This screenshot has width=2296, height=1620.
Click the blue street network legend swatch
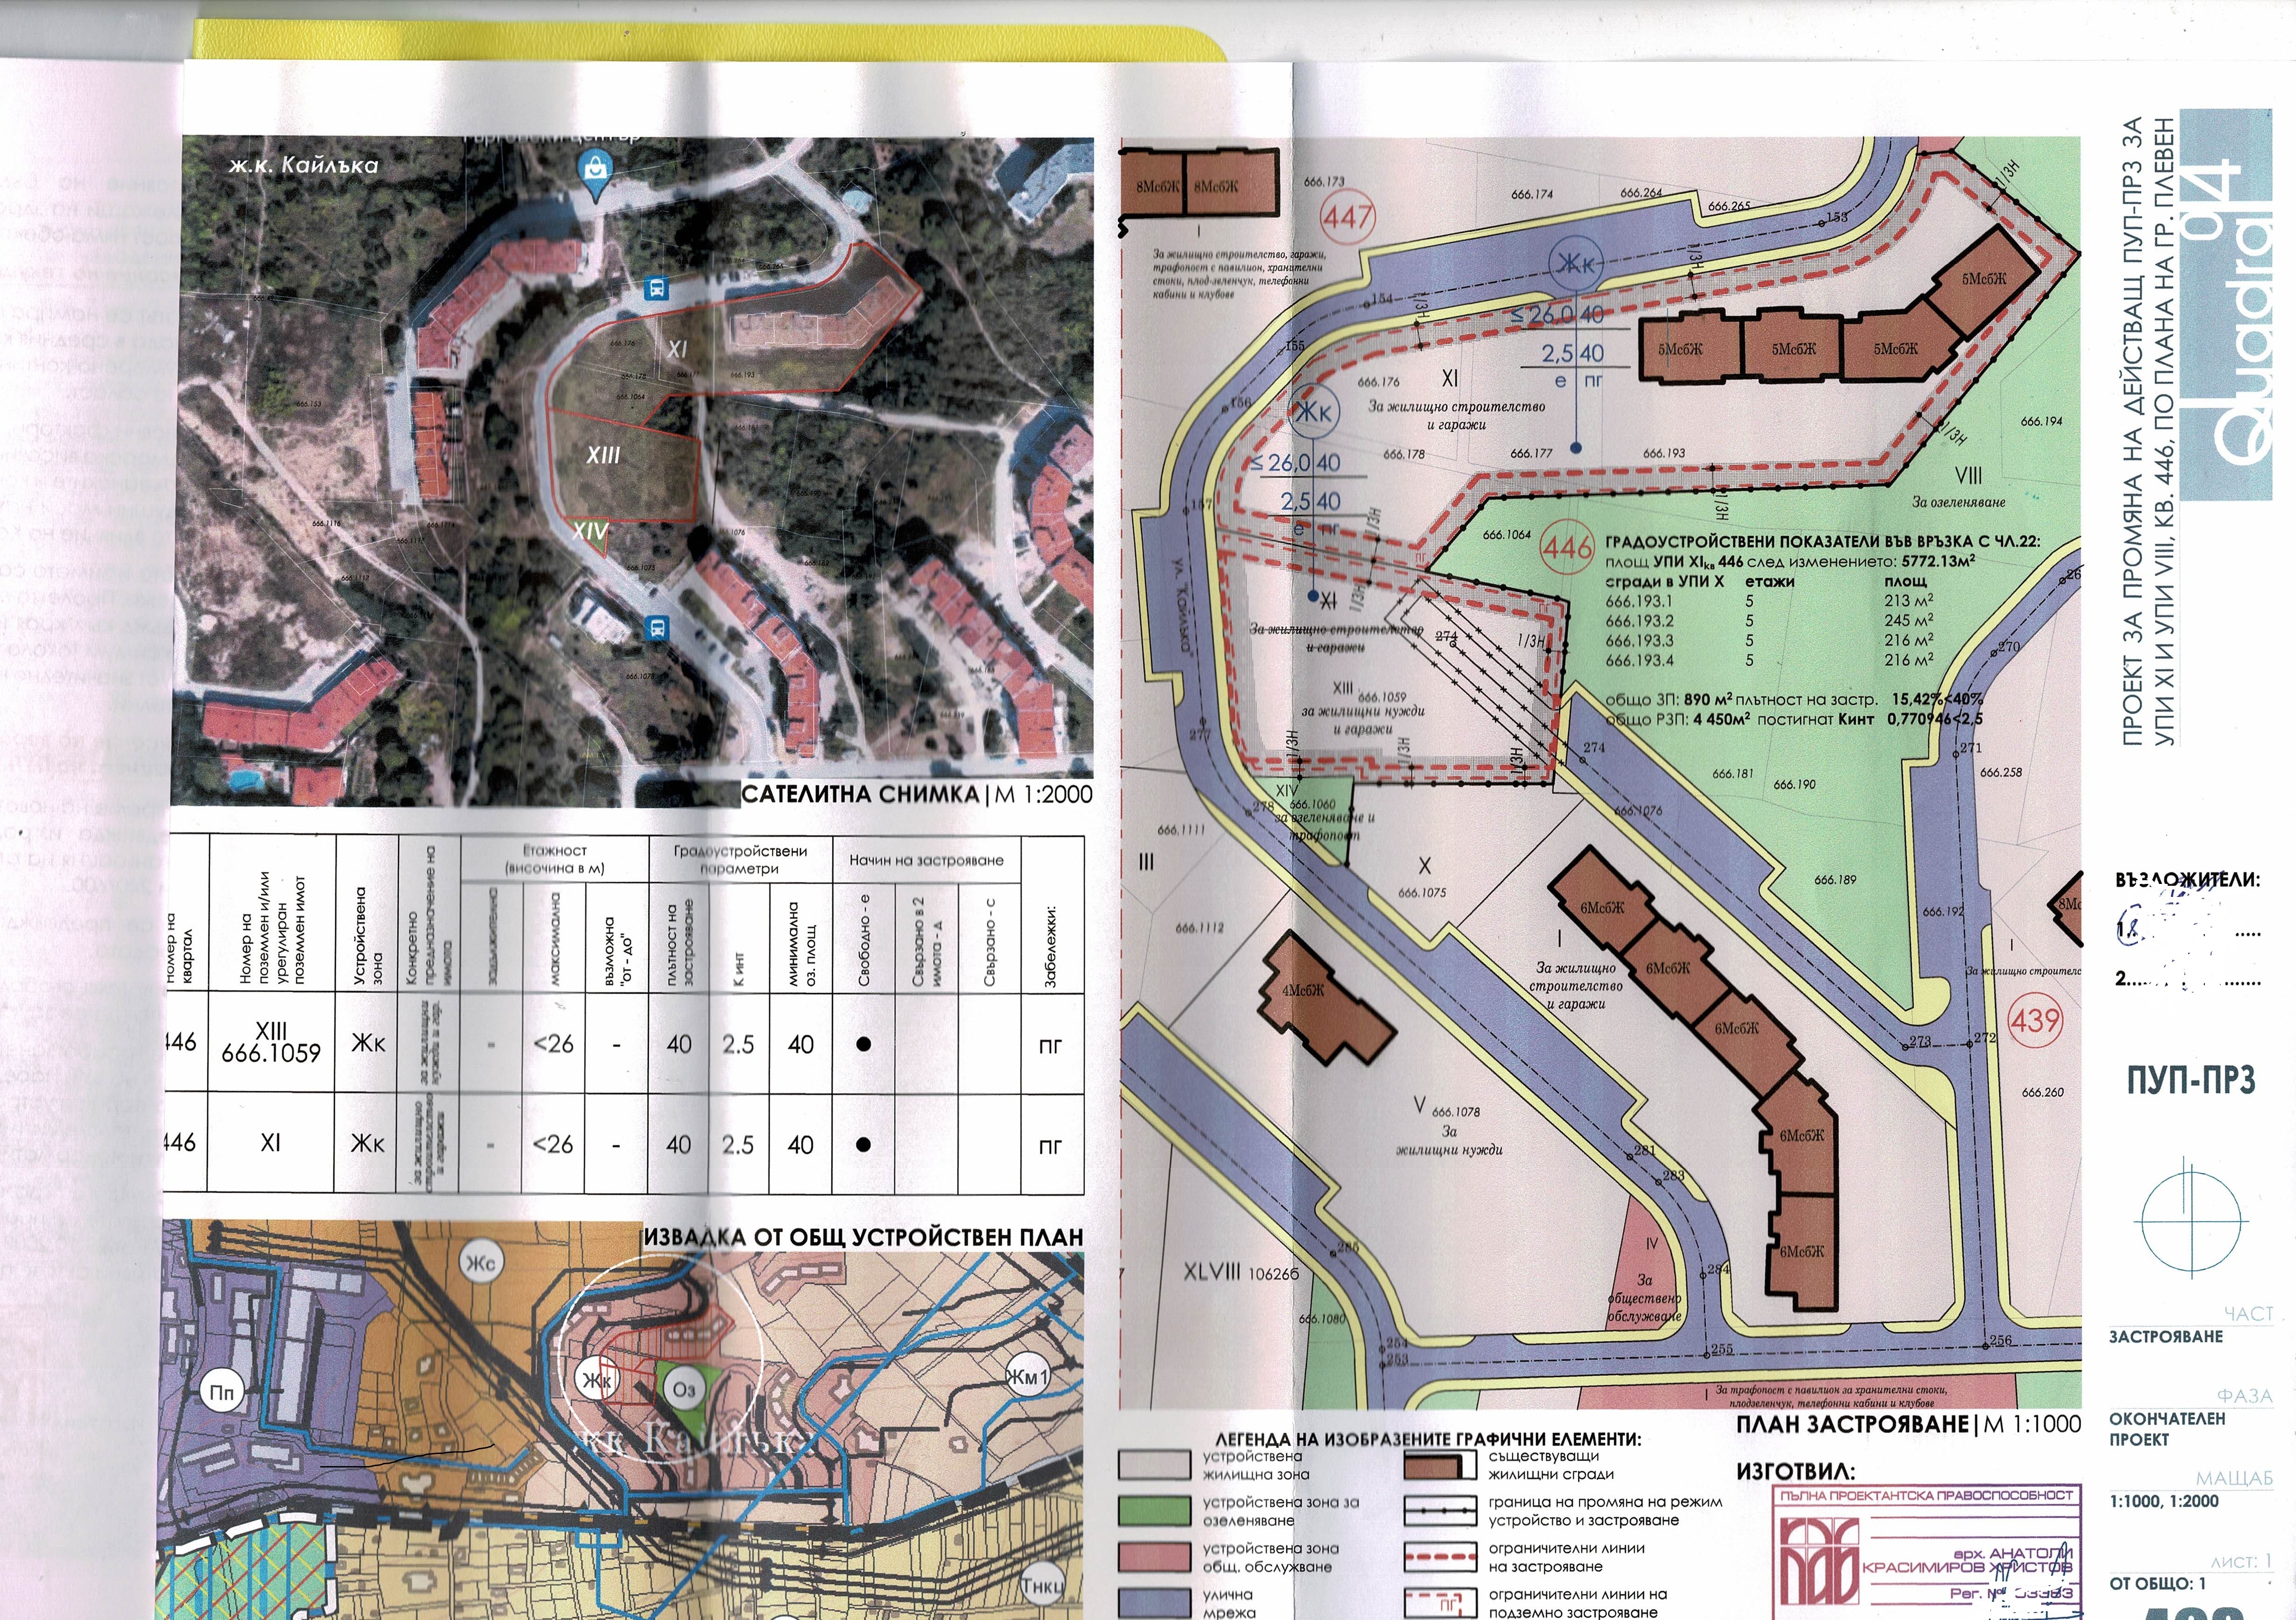coord(1154,1603)
